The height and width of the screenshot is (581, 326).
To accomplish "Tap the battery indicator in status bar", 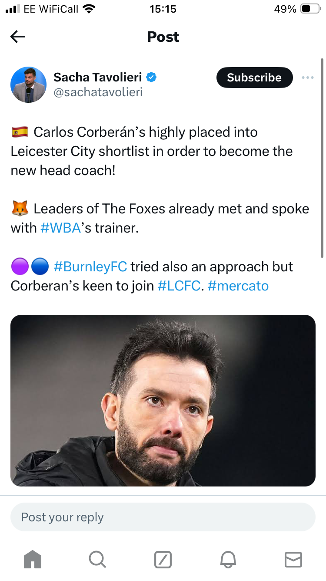I will [x=310, y=9].
